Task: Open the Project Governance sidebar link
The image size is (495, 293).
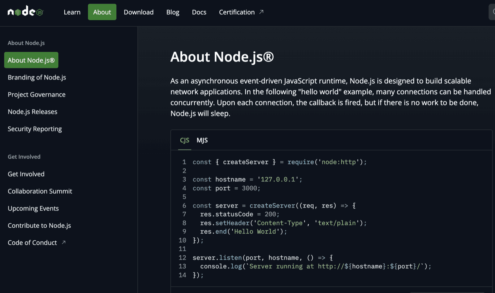Action: click(x=36, y=94)
